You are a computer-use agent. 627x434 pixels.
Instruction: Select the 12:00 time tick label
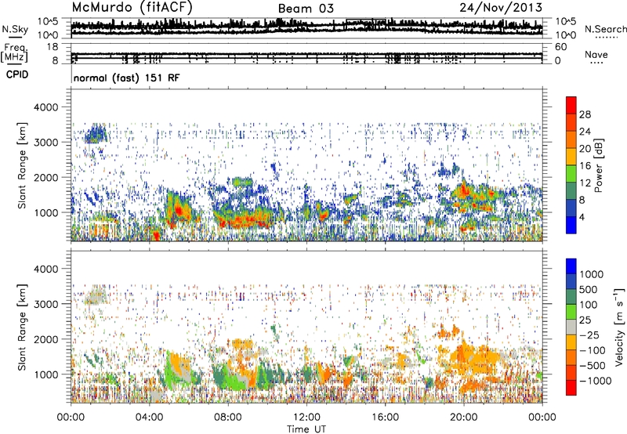pyautogui.click(x=306, y=418)
